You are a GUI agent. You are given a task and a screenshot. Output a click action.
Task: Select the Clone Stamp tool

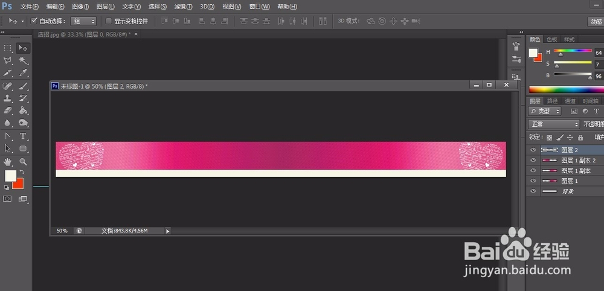(x=8, y=98)
